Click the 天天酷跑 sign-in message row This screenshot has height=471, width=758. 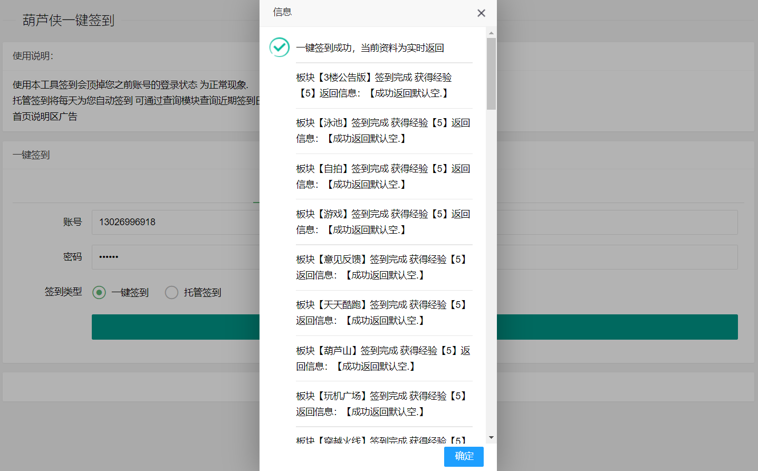point(383,312)
